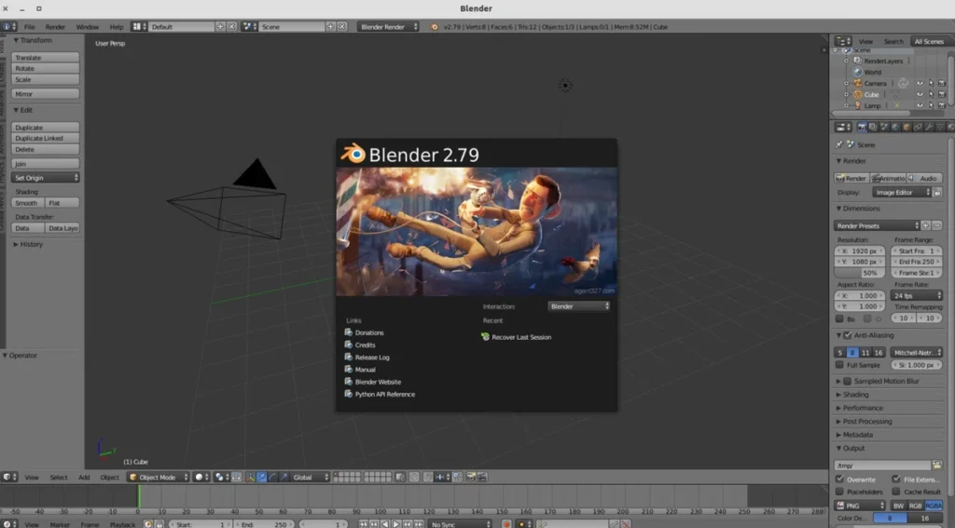Open the Add menu in 3D view header
Screen dimensions: 955x528
coord(84,478)
